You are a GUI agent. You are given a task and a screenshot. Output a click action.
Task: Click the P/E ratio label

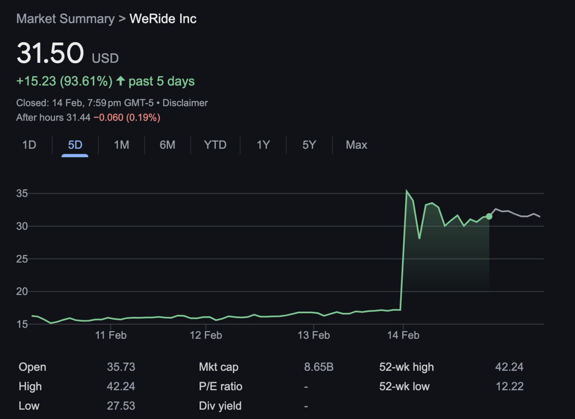click(220, 386)
